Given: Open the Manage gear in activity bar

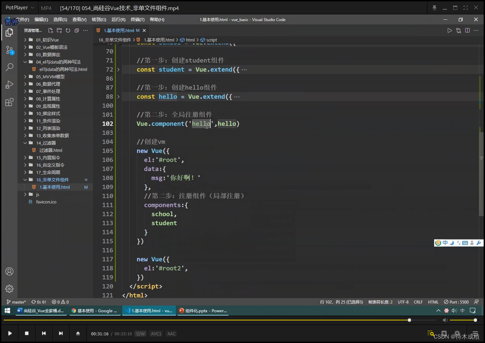Looking at the screenshot, I should click(9, 289).
